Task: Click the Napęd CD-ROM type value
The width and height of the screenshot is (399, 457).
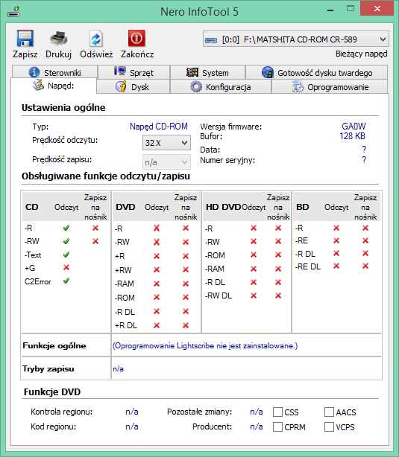Action: click(159, 127)
